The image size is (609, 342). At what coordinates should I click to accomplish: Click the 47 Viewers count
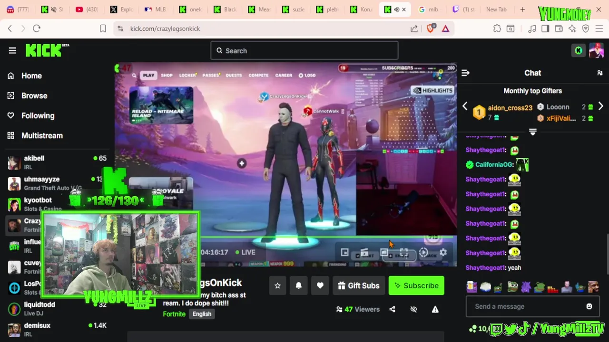tap(358, 309)
